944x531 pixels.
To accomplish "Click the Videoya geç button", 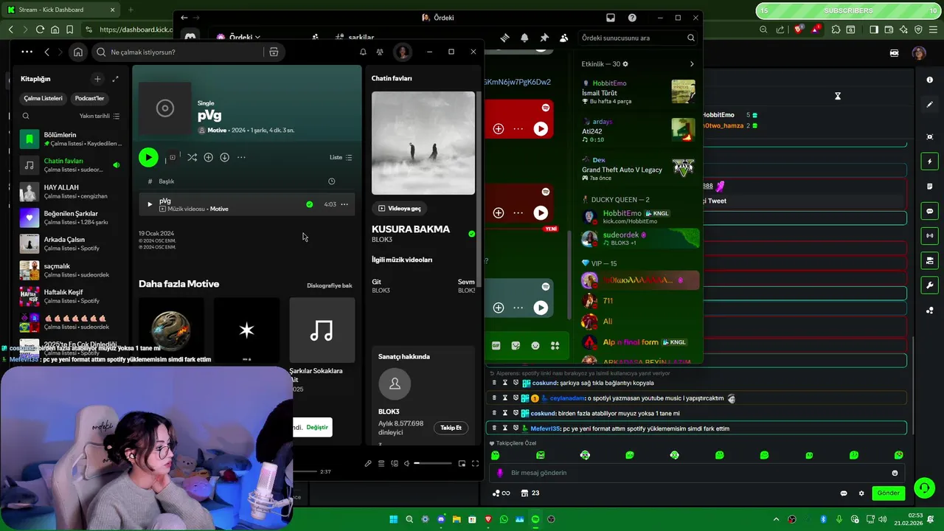I will [400, 208].
